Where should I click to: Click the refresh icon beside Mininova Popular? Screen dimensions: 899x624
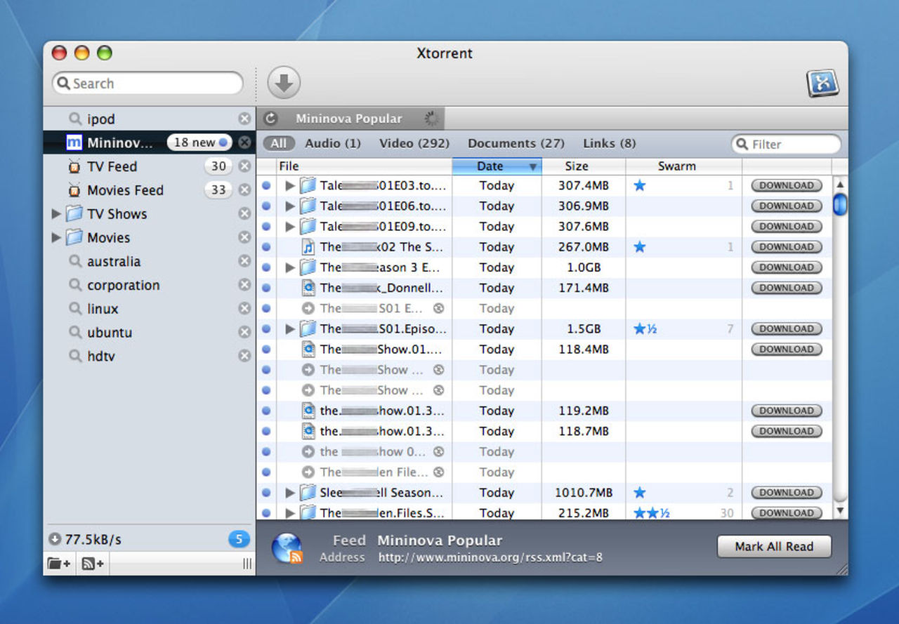pyautogui.click(x=270, y=119)
